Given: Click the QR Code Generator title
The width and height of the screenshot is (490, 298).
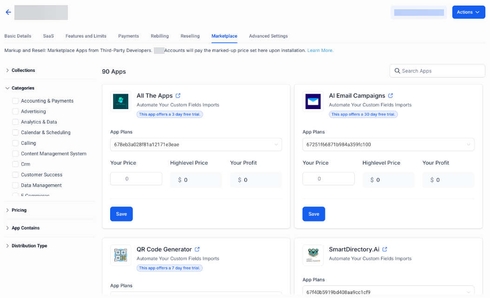Looking at the screenshot, I should pos(164,249).
